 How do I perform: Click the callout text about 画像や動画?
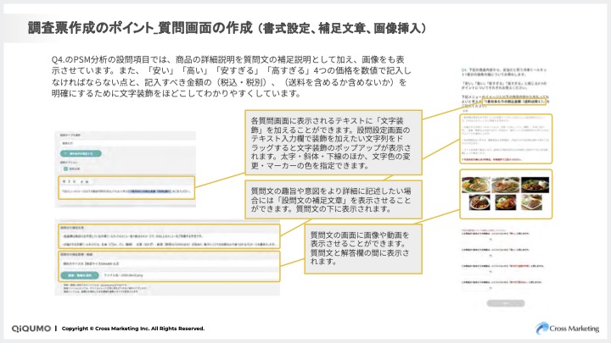360,248
